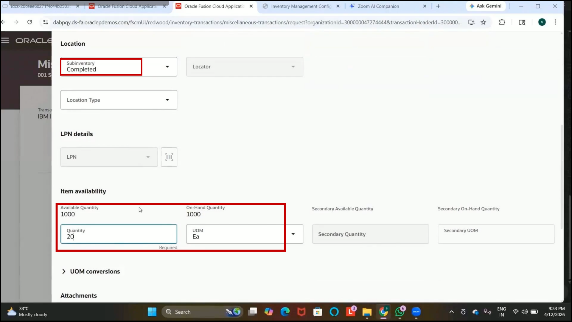This screenshot has width=572, height=322.
Task: Open Microsoft Store from taskbar
Action: click(x=318, y=312)
